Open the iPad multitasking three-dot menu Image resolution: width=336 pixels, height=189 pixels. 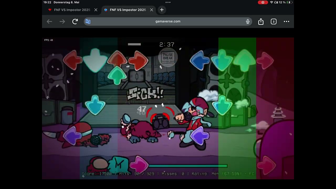[168, 2]
